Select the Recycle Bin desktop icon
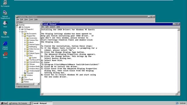 [5, 34]
